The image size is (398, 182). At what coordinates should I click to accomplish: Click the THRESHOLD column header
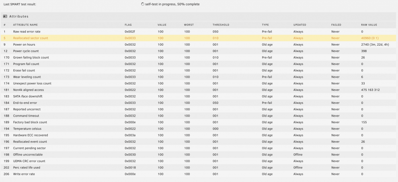(221, 25)
